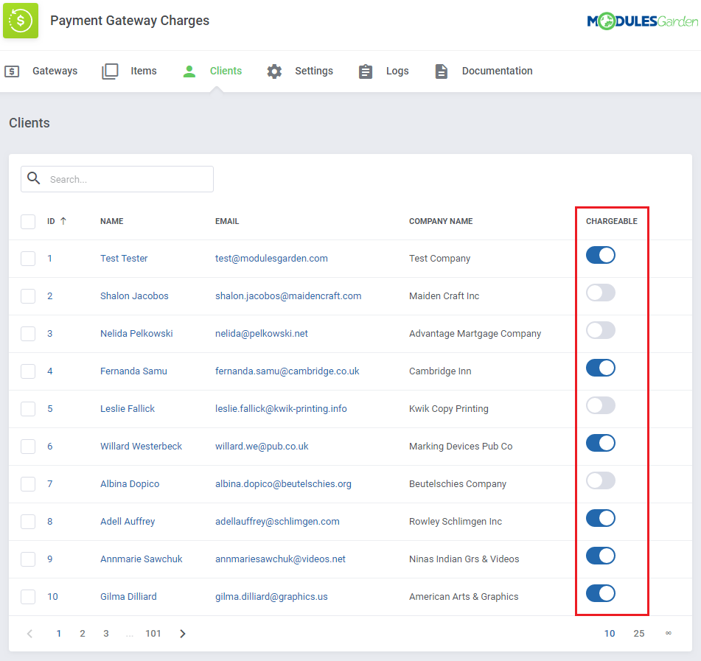Click into the Search field
The image size is (701, 661).
pos(117,179)
